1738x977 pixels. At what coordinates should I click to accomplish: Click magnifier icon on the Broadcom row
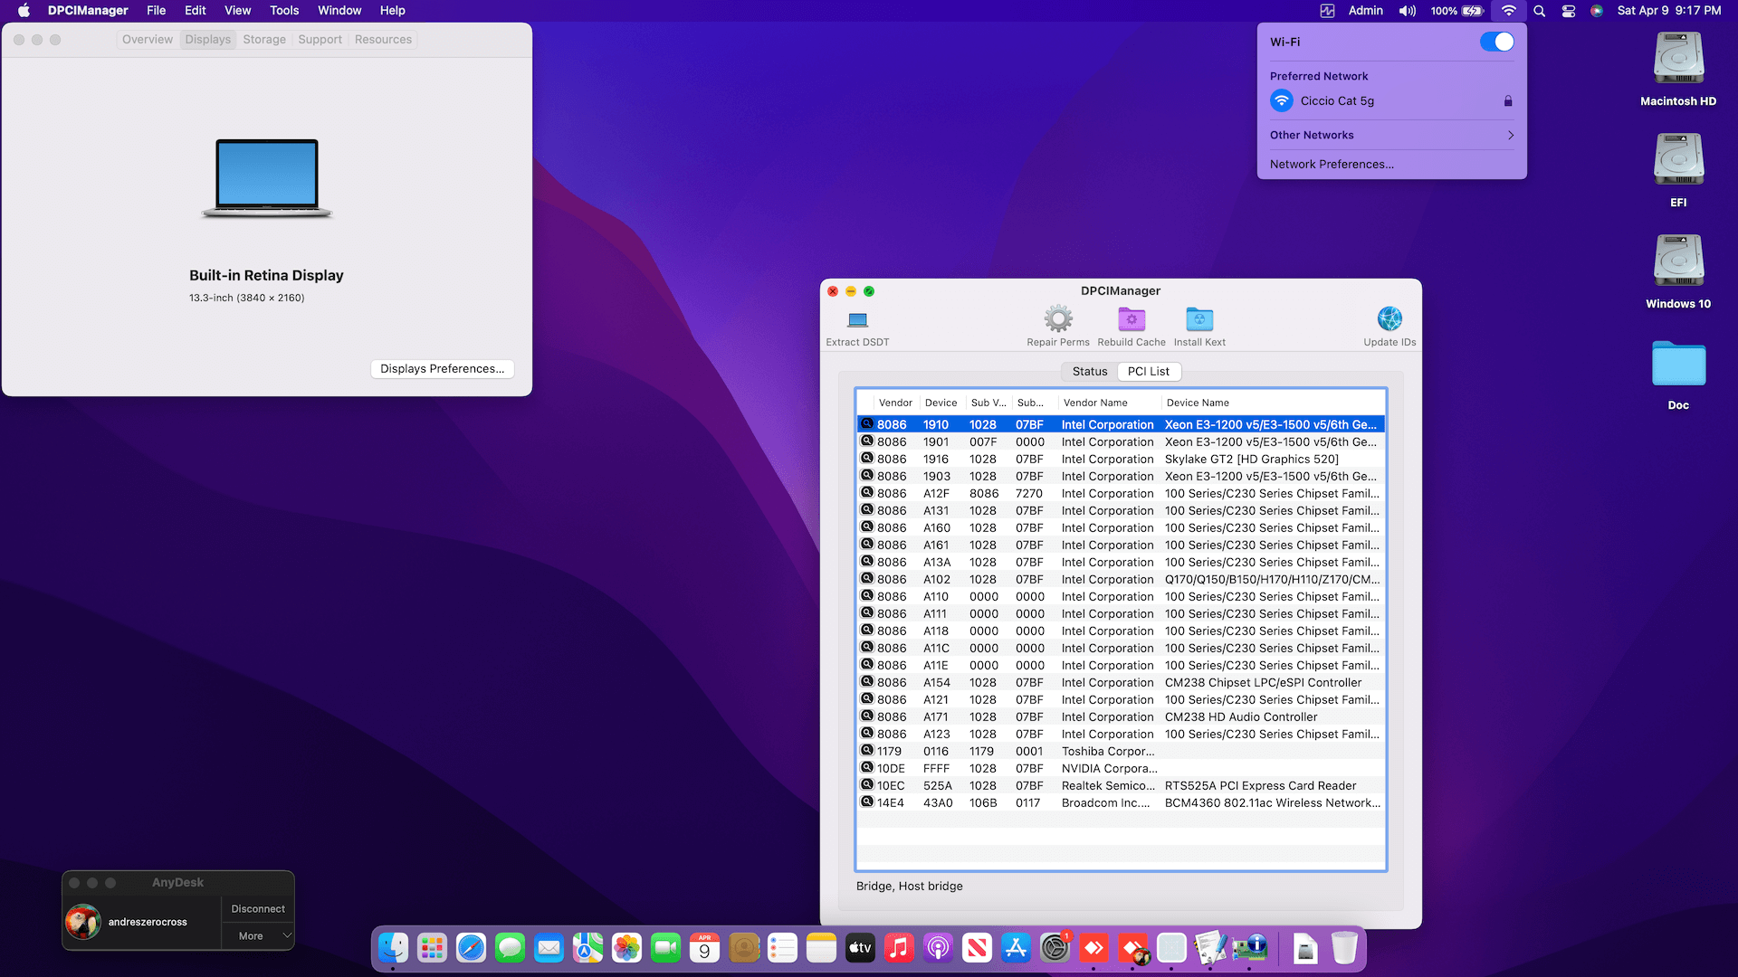tap(866, 802)
